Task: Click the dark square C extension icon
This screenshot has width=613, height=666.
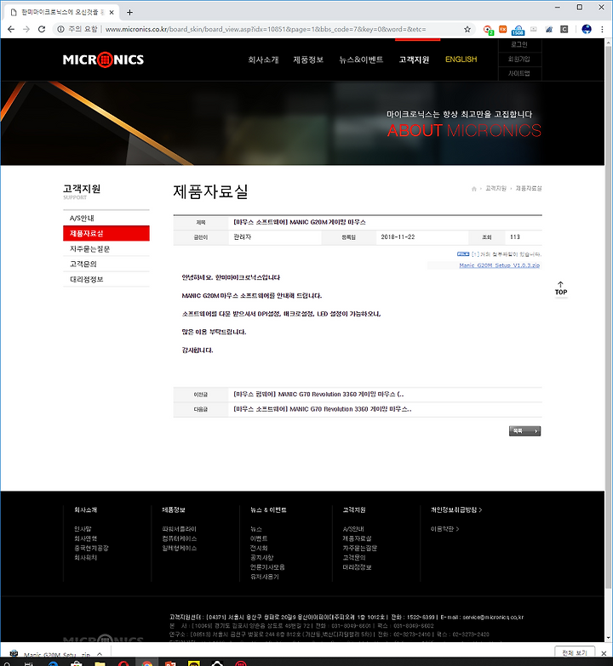Action: point(564,29)
